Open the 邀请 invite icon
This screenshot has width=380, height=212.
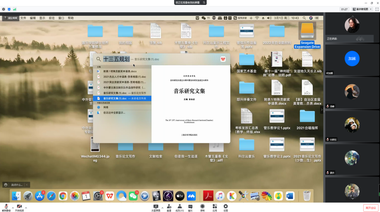(169, 207)
